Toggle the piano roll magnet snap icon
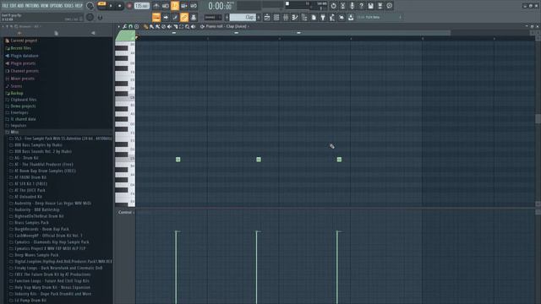The height and width of the screenshot is (304, 541). pyautogui.click(x=130, y=26)
